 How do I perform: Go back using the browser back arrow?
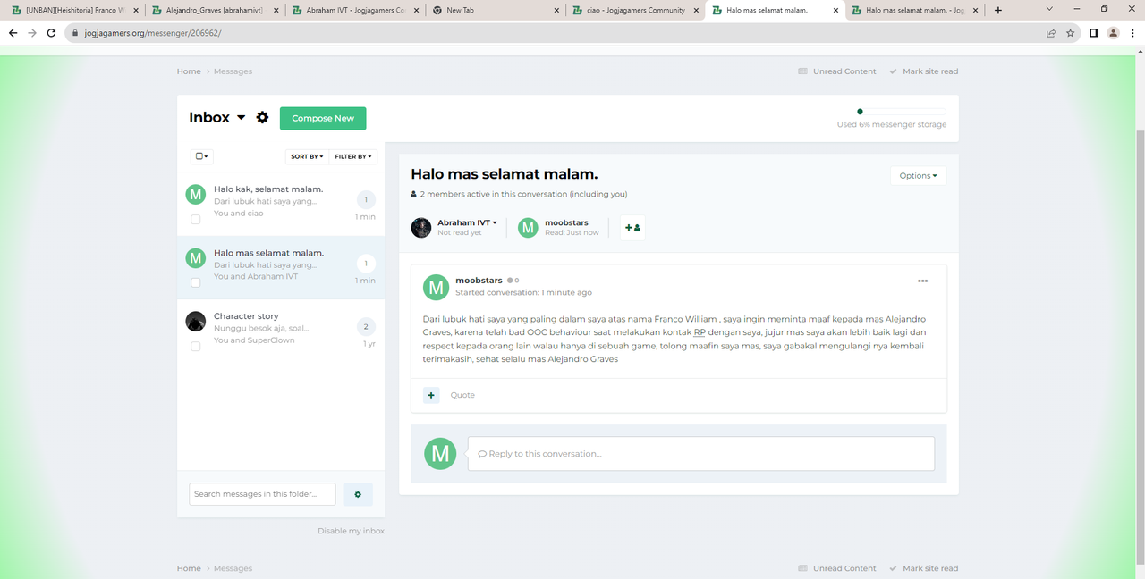(13, 33)
